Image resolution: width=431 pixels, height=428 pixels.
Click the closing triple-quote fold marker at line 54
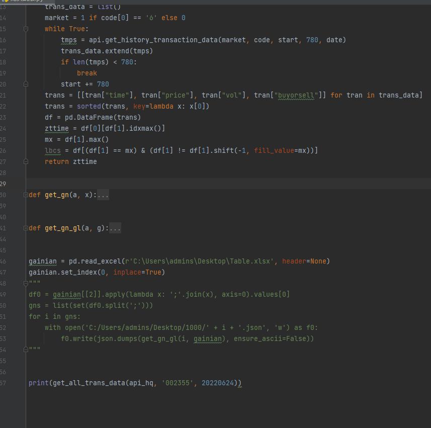(26, 349)
